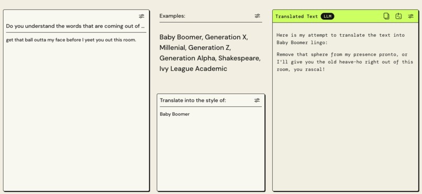Click the copy icon in Translated Text header

pos(386,16)
